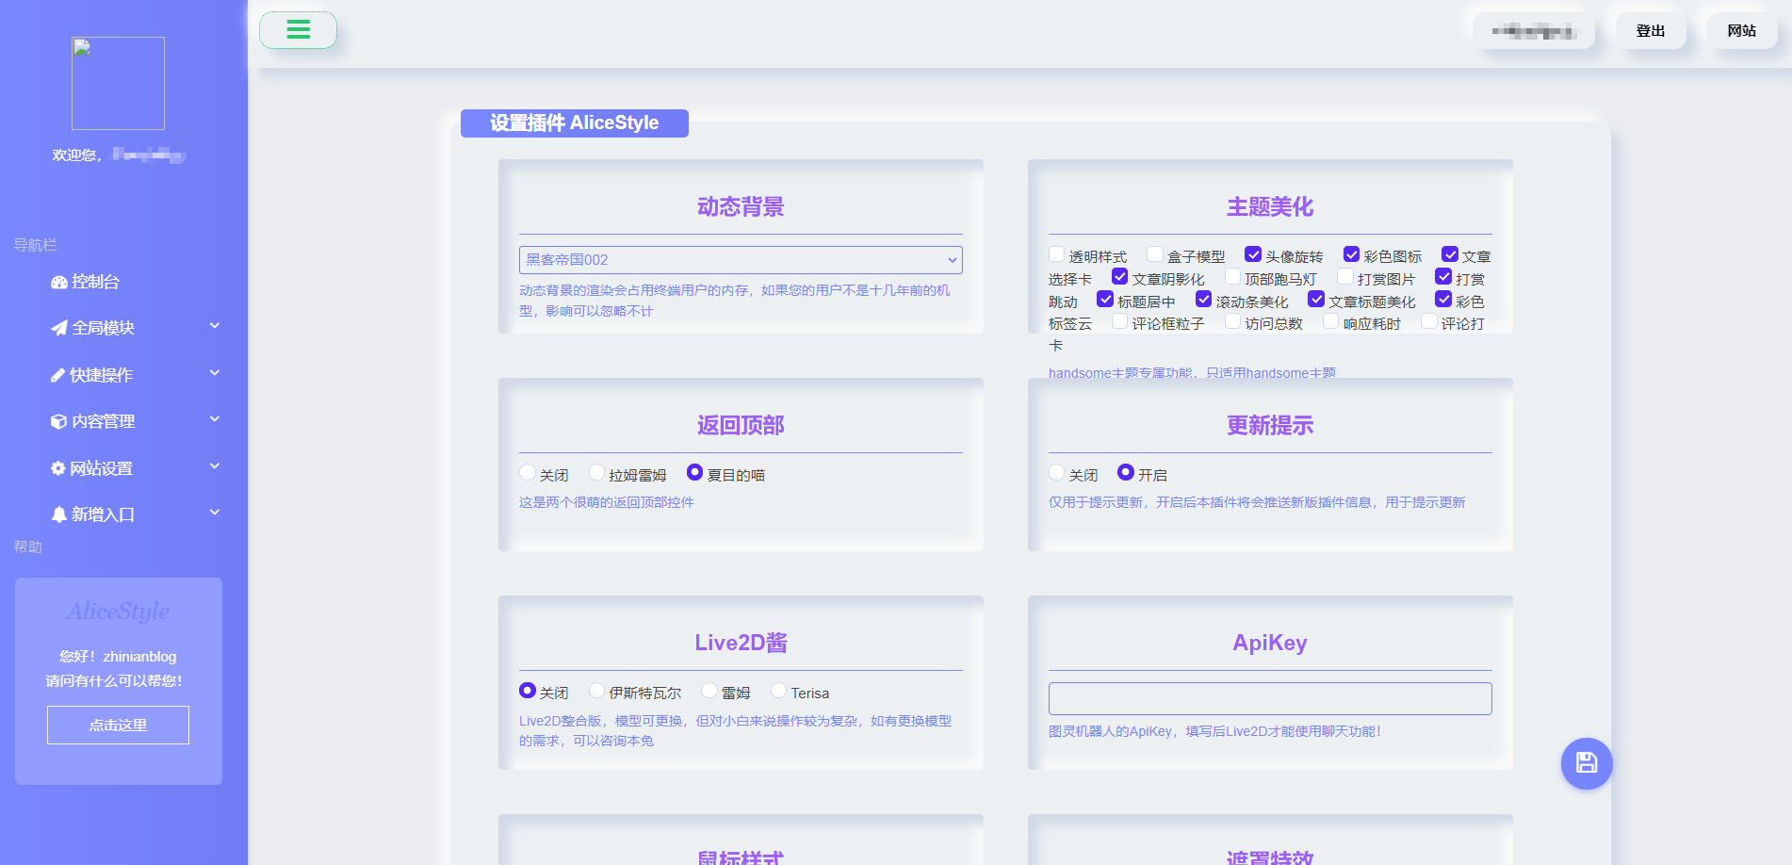Enable the 透明样式 checkbox
The width and height of the screenshot is (1792, 865).
tap(1056, 254)
